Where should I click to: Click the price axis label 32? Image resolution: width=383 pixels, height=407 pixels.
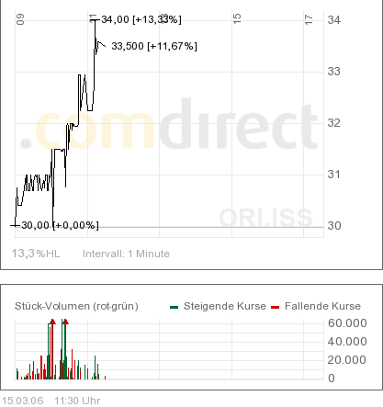point(333,123)
